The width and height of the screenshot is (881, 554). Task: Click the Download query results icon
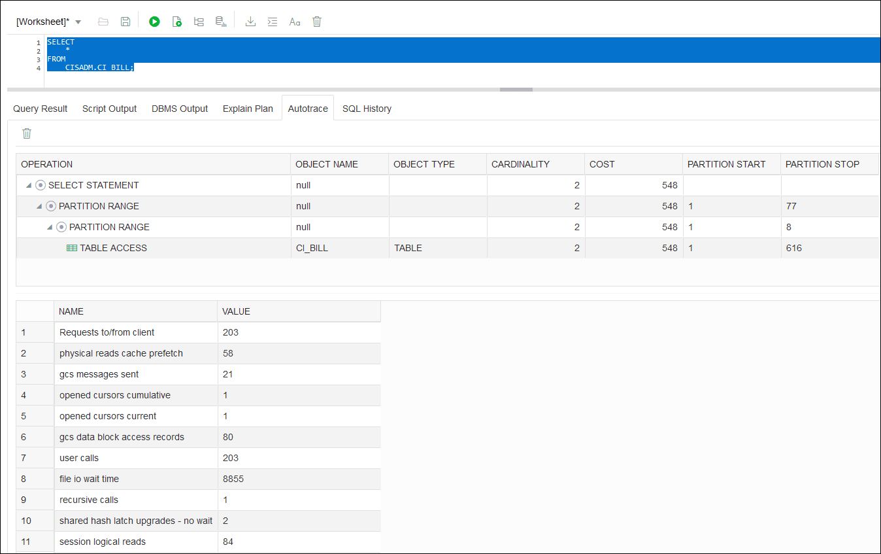point(250,21)
